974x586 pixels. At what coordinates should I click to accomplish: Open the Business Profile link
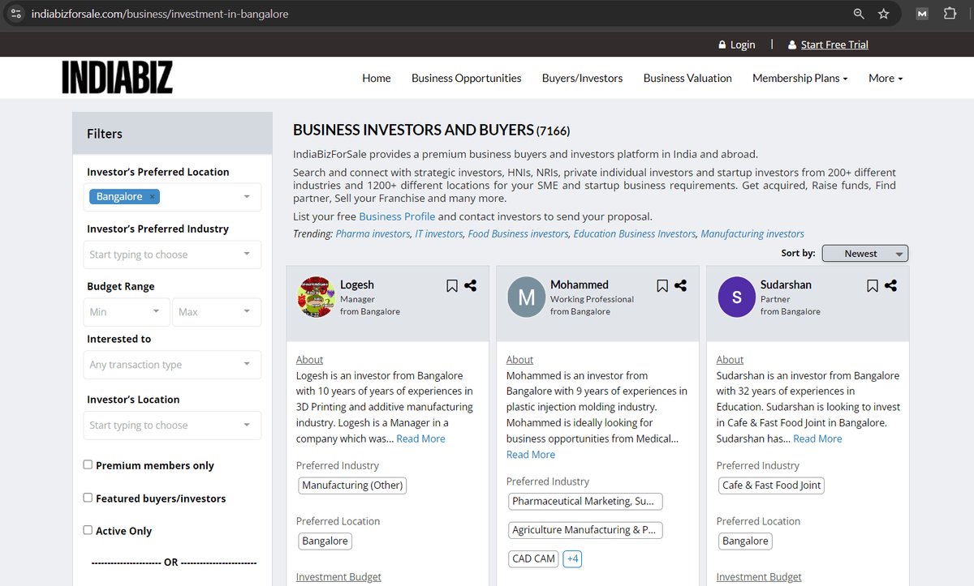point(397,216)
